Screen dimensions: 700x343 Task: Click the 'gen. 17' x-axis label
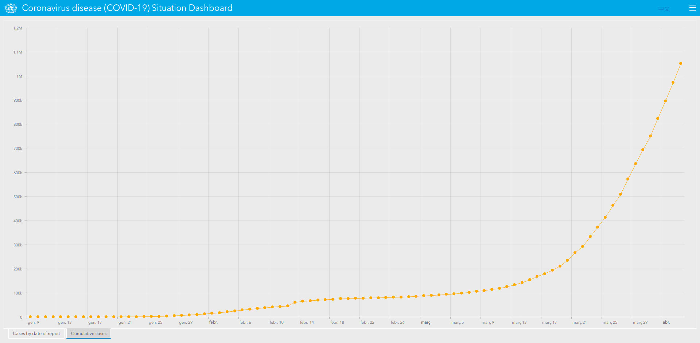pyautogui.click(x=95, y=322)
